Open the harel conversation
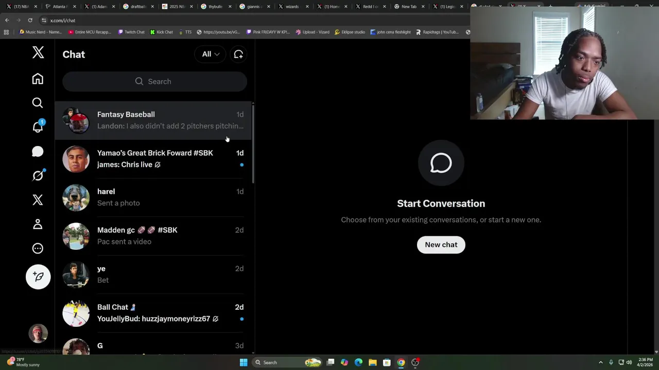The image size is (659, 370). [x=153, y=197]
